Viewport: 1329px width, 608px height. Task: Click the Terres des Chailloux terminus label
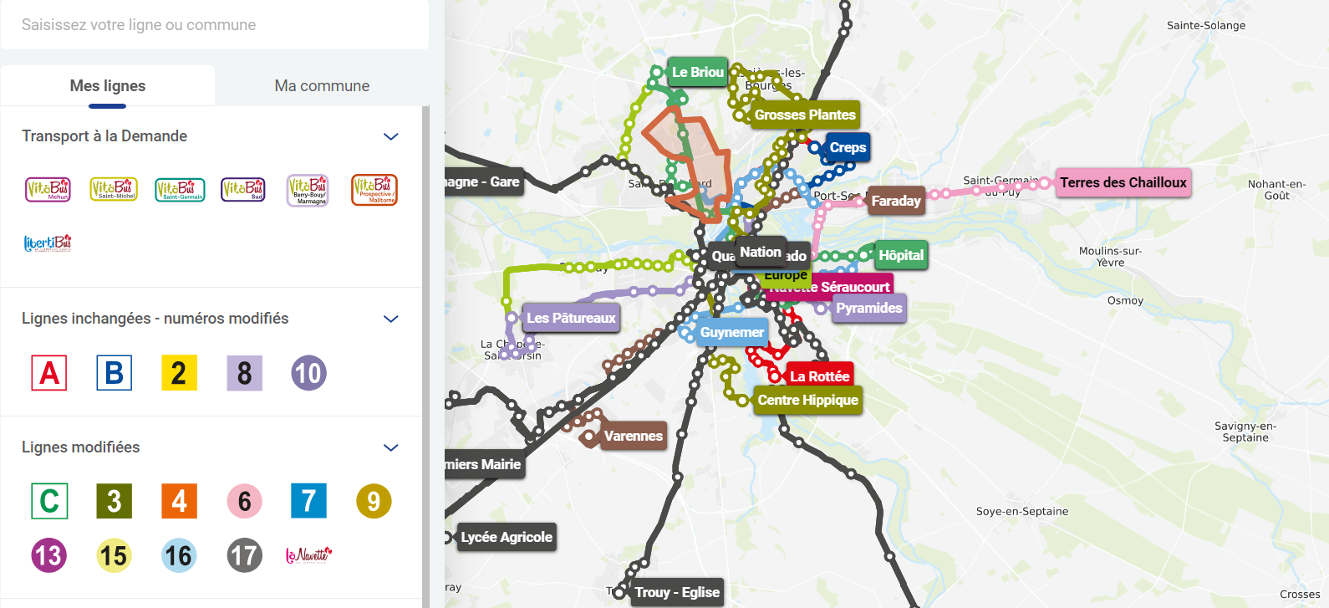pyautogui.click(x=1123, y=182)
